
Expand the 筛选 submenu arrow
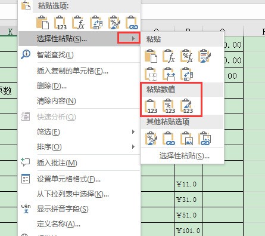click(133, 132)
